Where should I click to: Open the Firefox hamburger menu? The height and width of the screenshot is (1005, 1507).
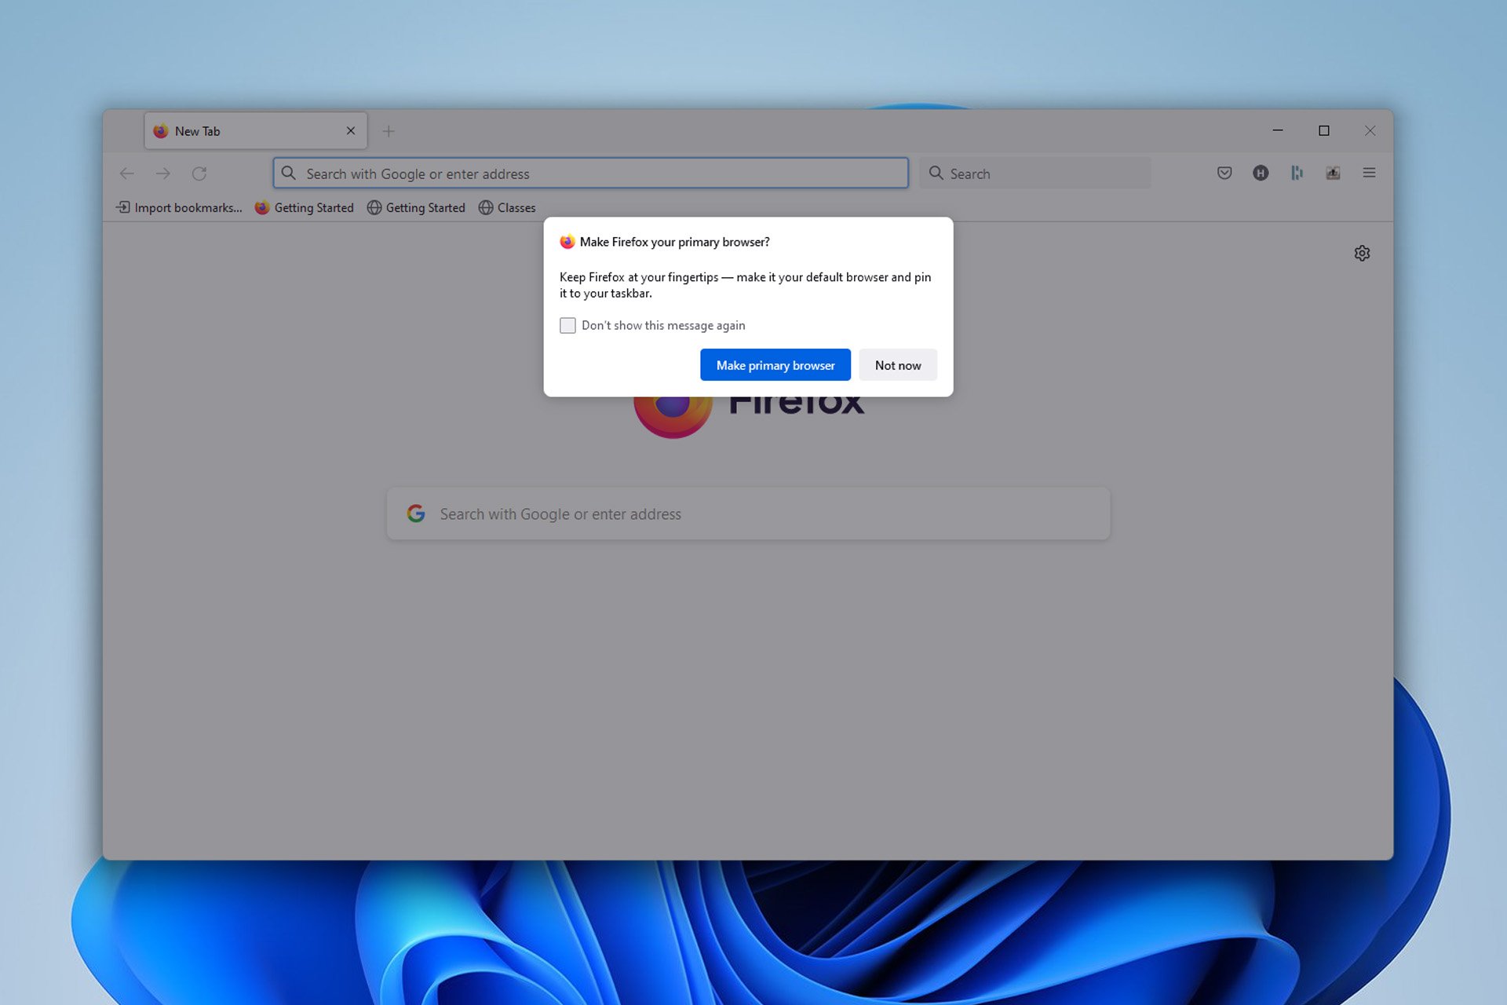[1369, 173]
